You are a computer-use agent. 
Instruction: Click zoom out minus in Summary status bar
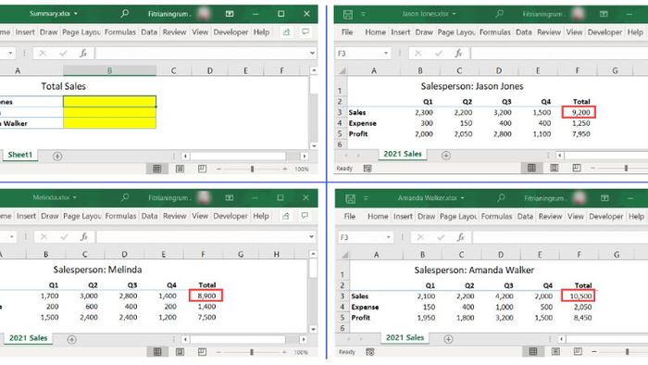tap(218, 169)
